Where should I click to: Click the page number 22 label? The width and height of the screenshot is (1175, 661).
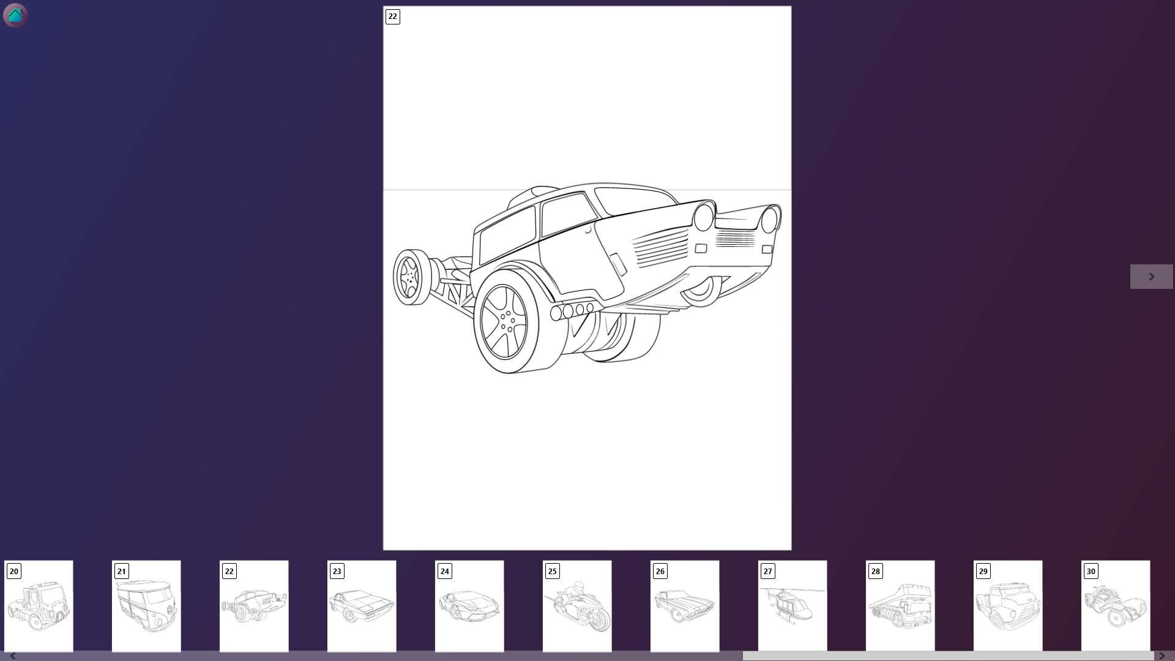pos(393,17)
